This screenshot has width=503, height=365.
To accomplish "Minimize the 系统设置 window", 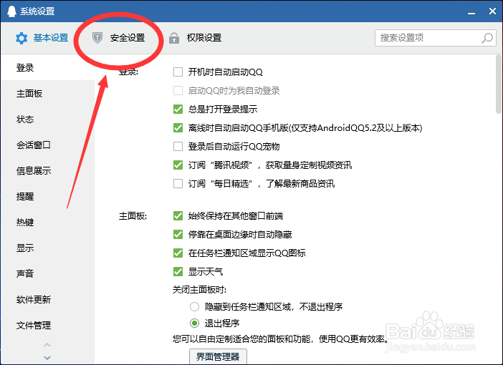I will click(471, 12).
